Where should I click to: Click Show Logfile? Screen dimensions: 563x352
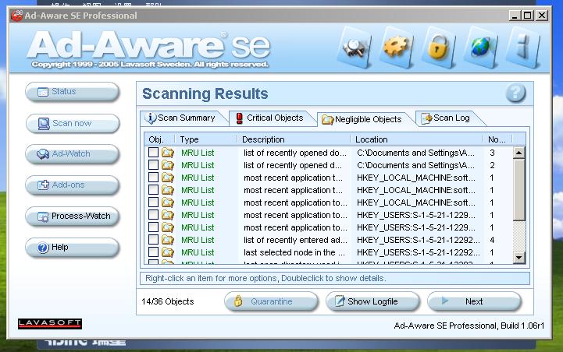(372, 301)
